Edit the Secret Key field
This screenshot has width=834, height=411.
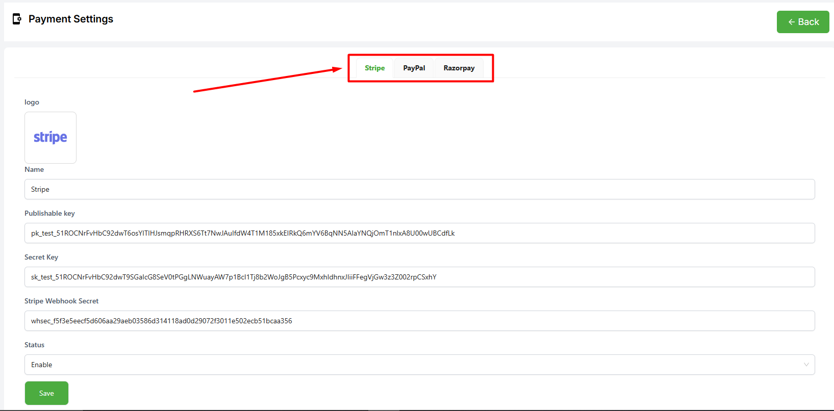pyautogui.click(x=420, y=277)
